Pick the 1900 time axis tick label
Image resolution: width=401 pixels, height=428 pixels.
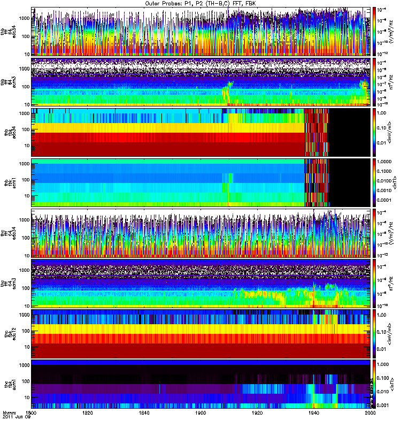200,414
